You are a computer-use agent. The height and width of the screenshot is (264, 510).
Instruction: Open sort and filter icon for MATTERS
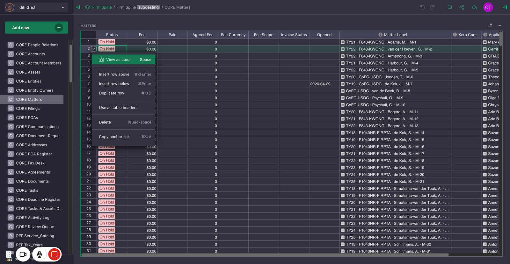tap(490, 25)
